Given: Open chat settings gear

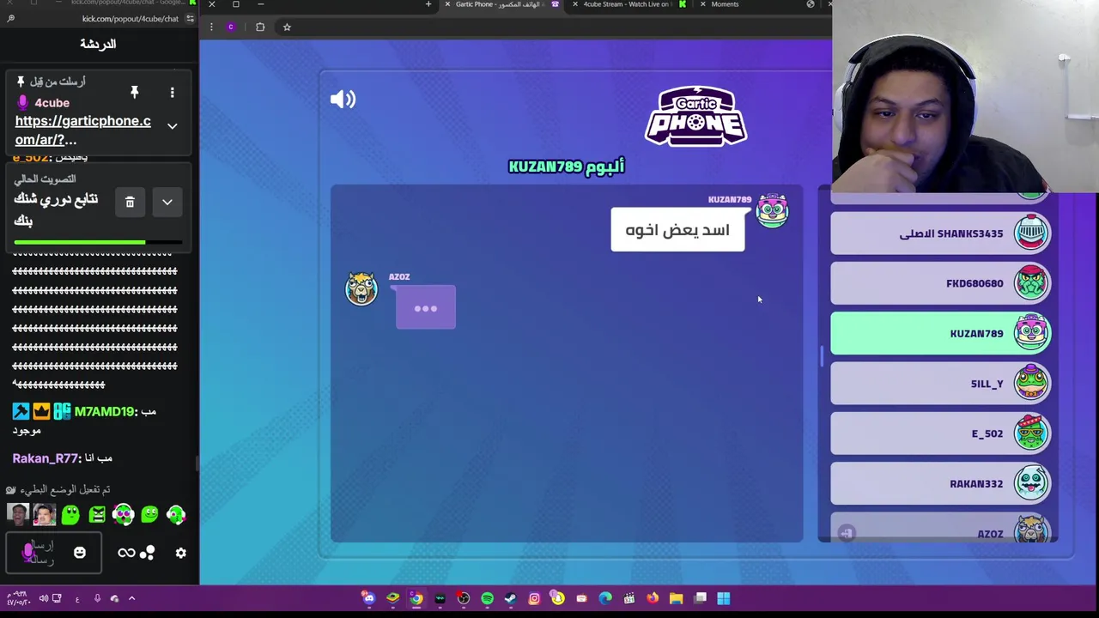Looking at the screenshot, I should click(x=181, y=553).
